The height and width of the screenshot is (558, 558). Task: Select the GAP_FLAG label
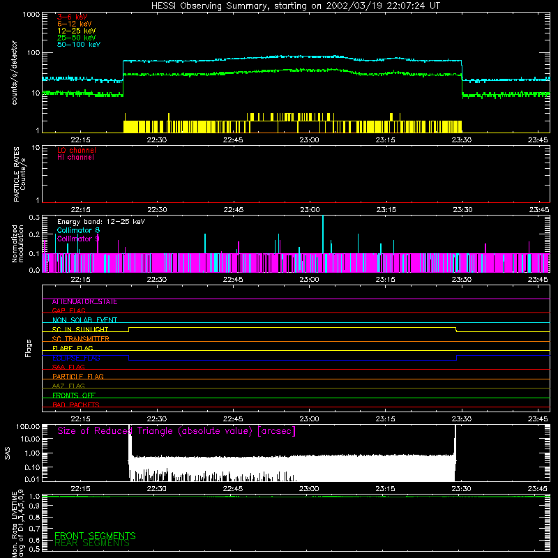68,310
